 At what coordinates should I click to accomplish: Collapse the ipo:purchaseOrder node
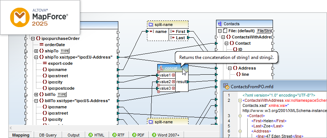click(x=33, y=38)
